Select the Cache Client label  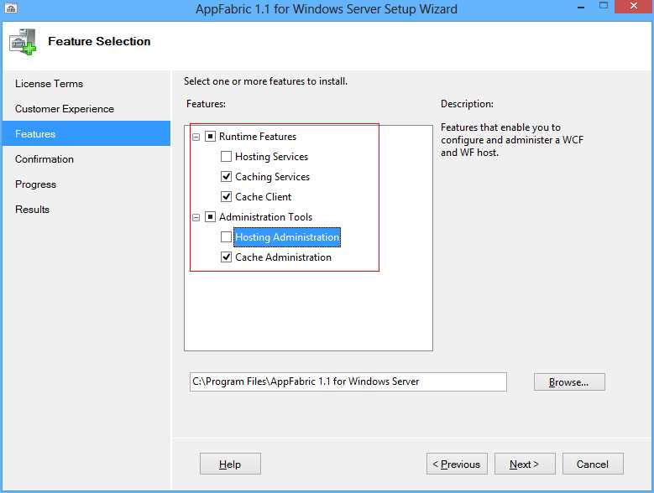tap(263, 196)
